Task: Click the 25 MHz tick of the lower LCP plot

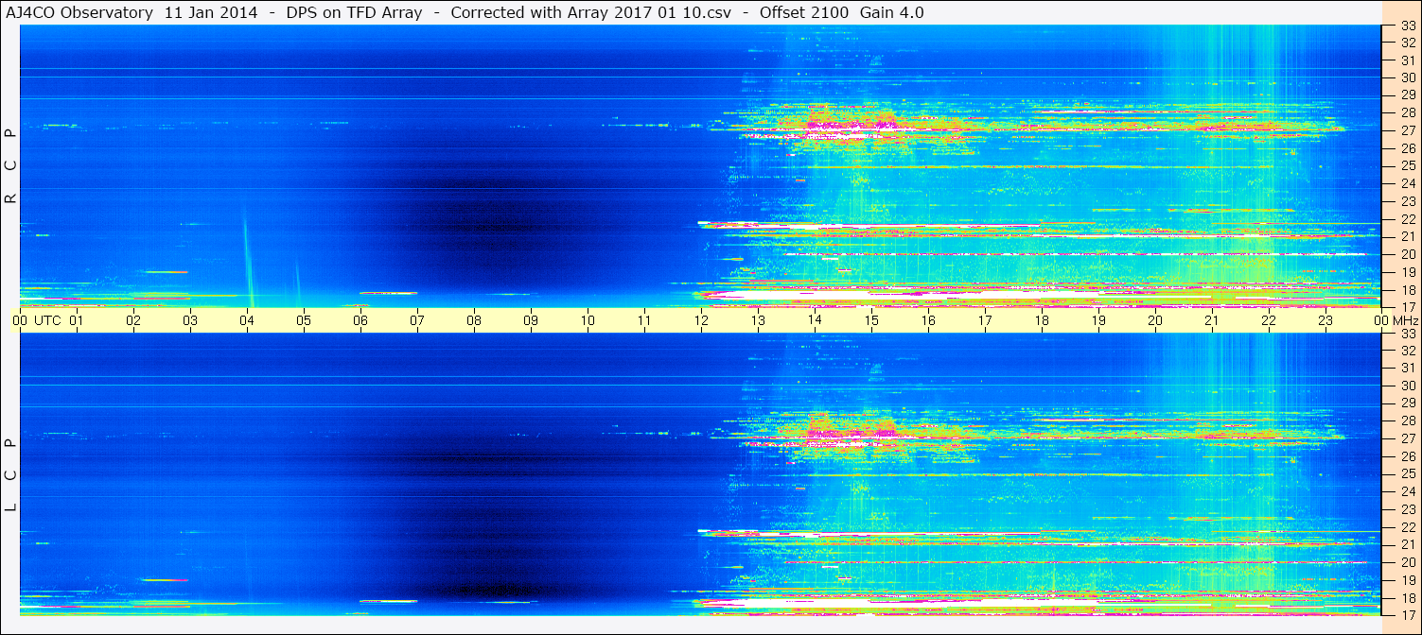Action: 1407,474
